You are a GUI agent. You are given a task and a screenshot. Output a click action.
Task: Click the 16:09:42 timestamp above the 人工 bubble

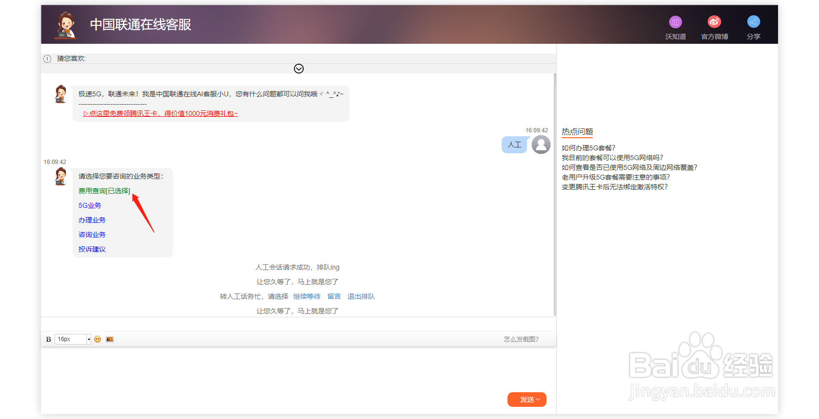pos(537,130)
